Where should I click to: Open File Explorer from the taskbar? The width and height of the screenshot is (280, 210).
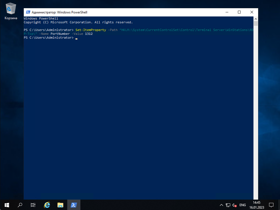(x=60, y=205)
